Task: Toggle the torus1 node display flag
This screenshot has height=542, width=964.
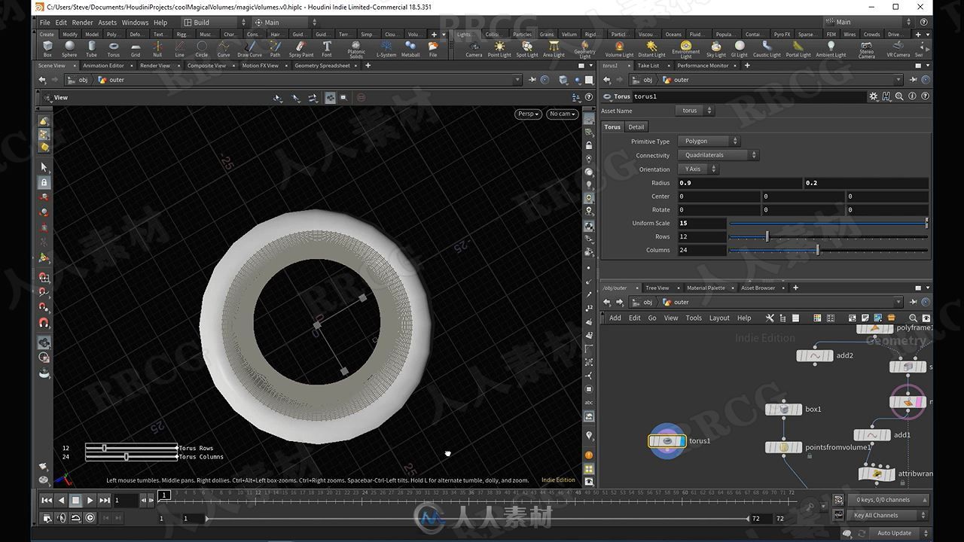Action: point(682,440)
